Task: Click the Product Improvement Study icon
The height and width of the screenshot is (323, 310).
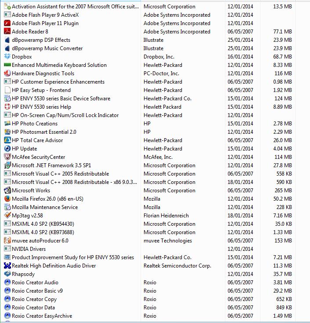Action: coord(7,257)
